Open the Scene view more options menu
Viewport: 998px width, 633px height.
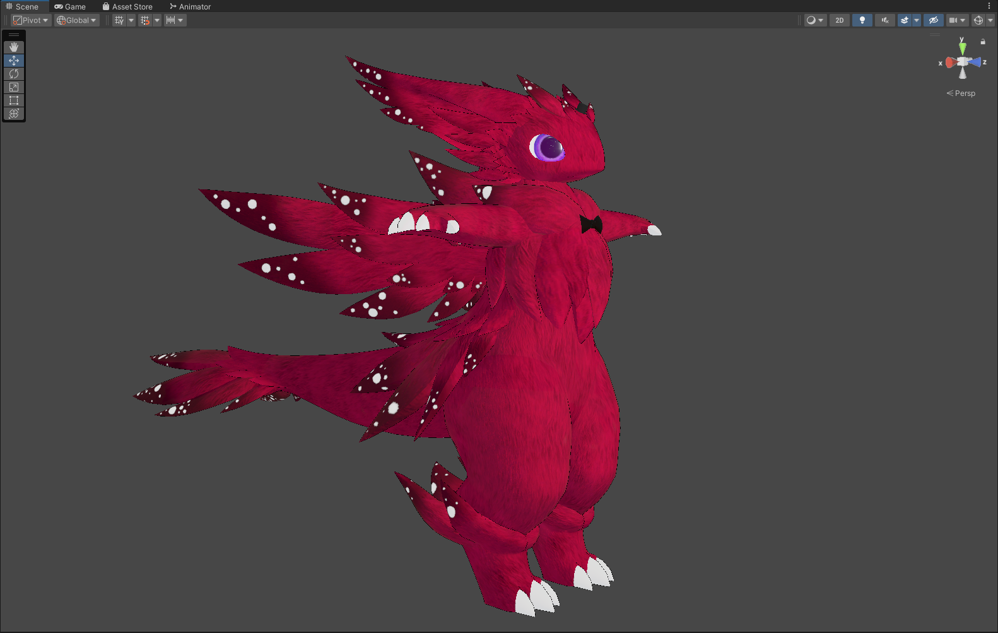tap(989, 6)
